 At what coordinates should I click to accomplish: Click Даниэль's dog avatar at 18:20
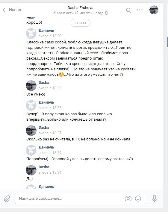31,34
